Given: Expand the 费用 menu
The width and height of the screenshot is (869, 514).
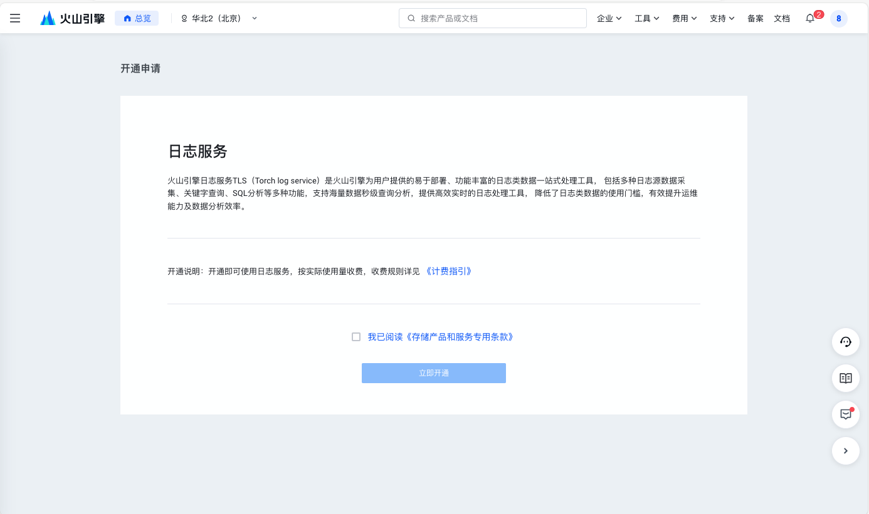Looking at the screenshot, I should pos(685,18).
